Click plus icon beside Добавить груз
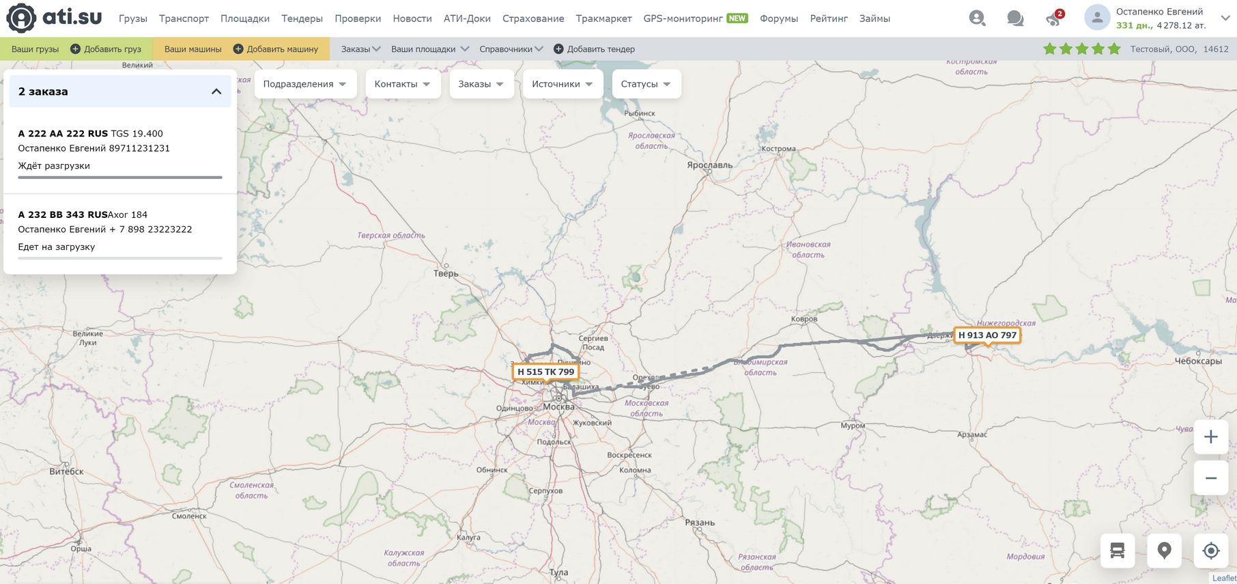 75,49
